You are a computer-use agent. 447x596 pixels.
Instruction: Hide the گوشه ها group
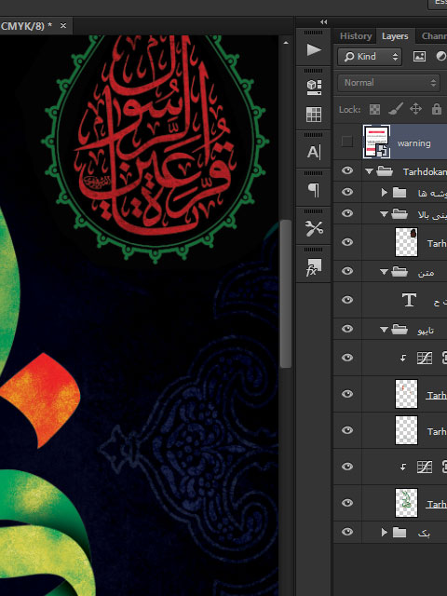347,192
